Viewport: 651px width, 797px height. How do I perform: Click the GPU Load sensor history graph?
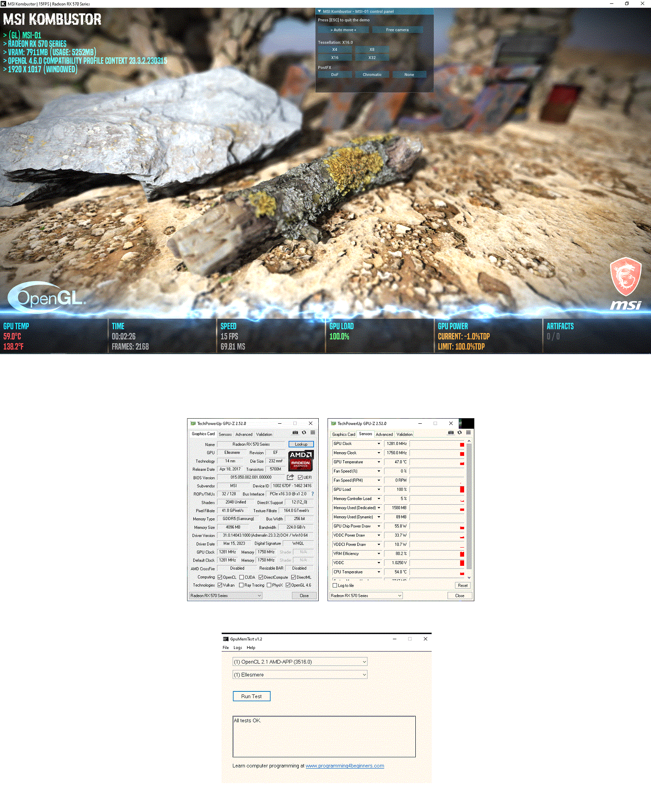(x=437, y=489)
